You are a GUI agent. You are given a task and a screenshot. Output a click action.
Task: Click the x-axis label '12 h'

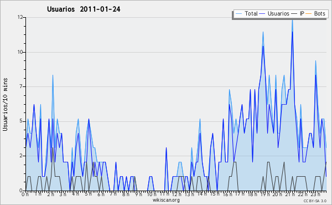pos(177,194)
